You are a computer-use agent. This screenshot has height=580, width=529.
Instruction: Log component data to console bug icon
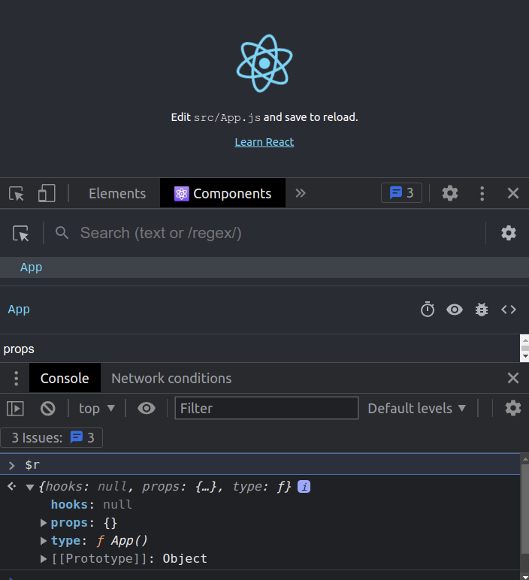pos(481,310)
